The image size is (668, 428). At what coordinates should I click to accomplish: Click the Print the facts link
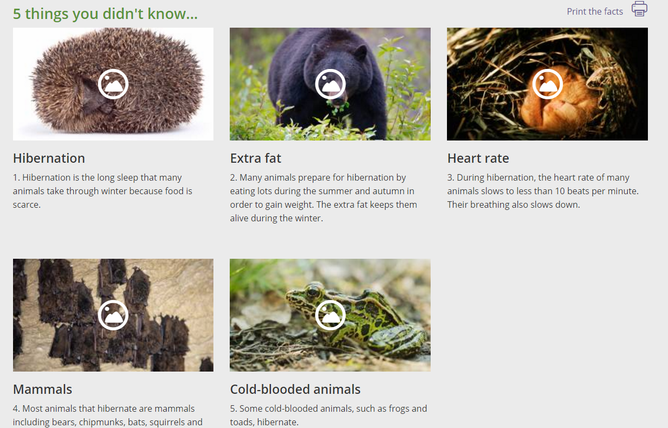pyautogui.click(x=595, y=11)
